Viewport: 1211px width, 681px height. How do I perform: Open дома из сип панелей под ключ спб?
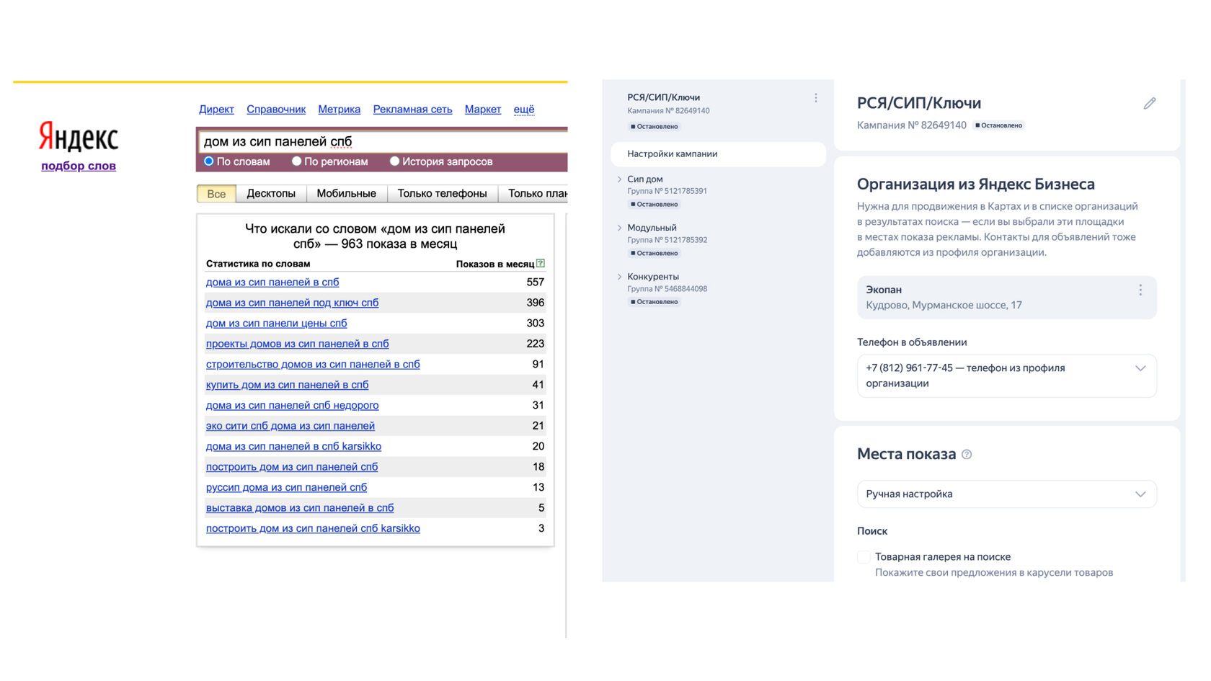click(x=292, y=303)
